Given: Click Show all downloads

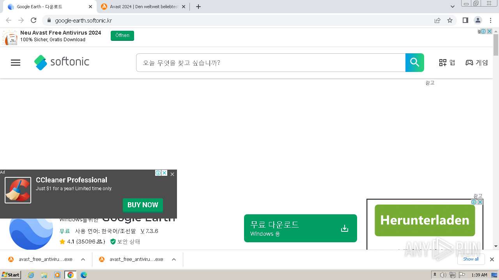Looking at the screenshot, I should (471, 259).
